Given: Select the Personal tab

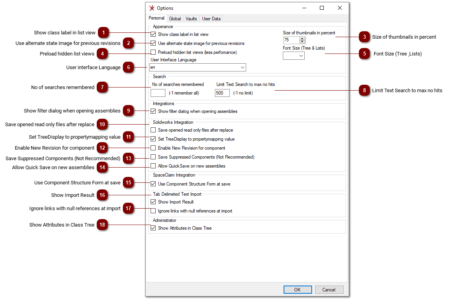Looking at the screenshot, I should [x=156, y=18].
